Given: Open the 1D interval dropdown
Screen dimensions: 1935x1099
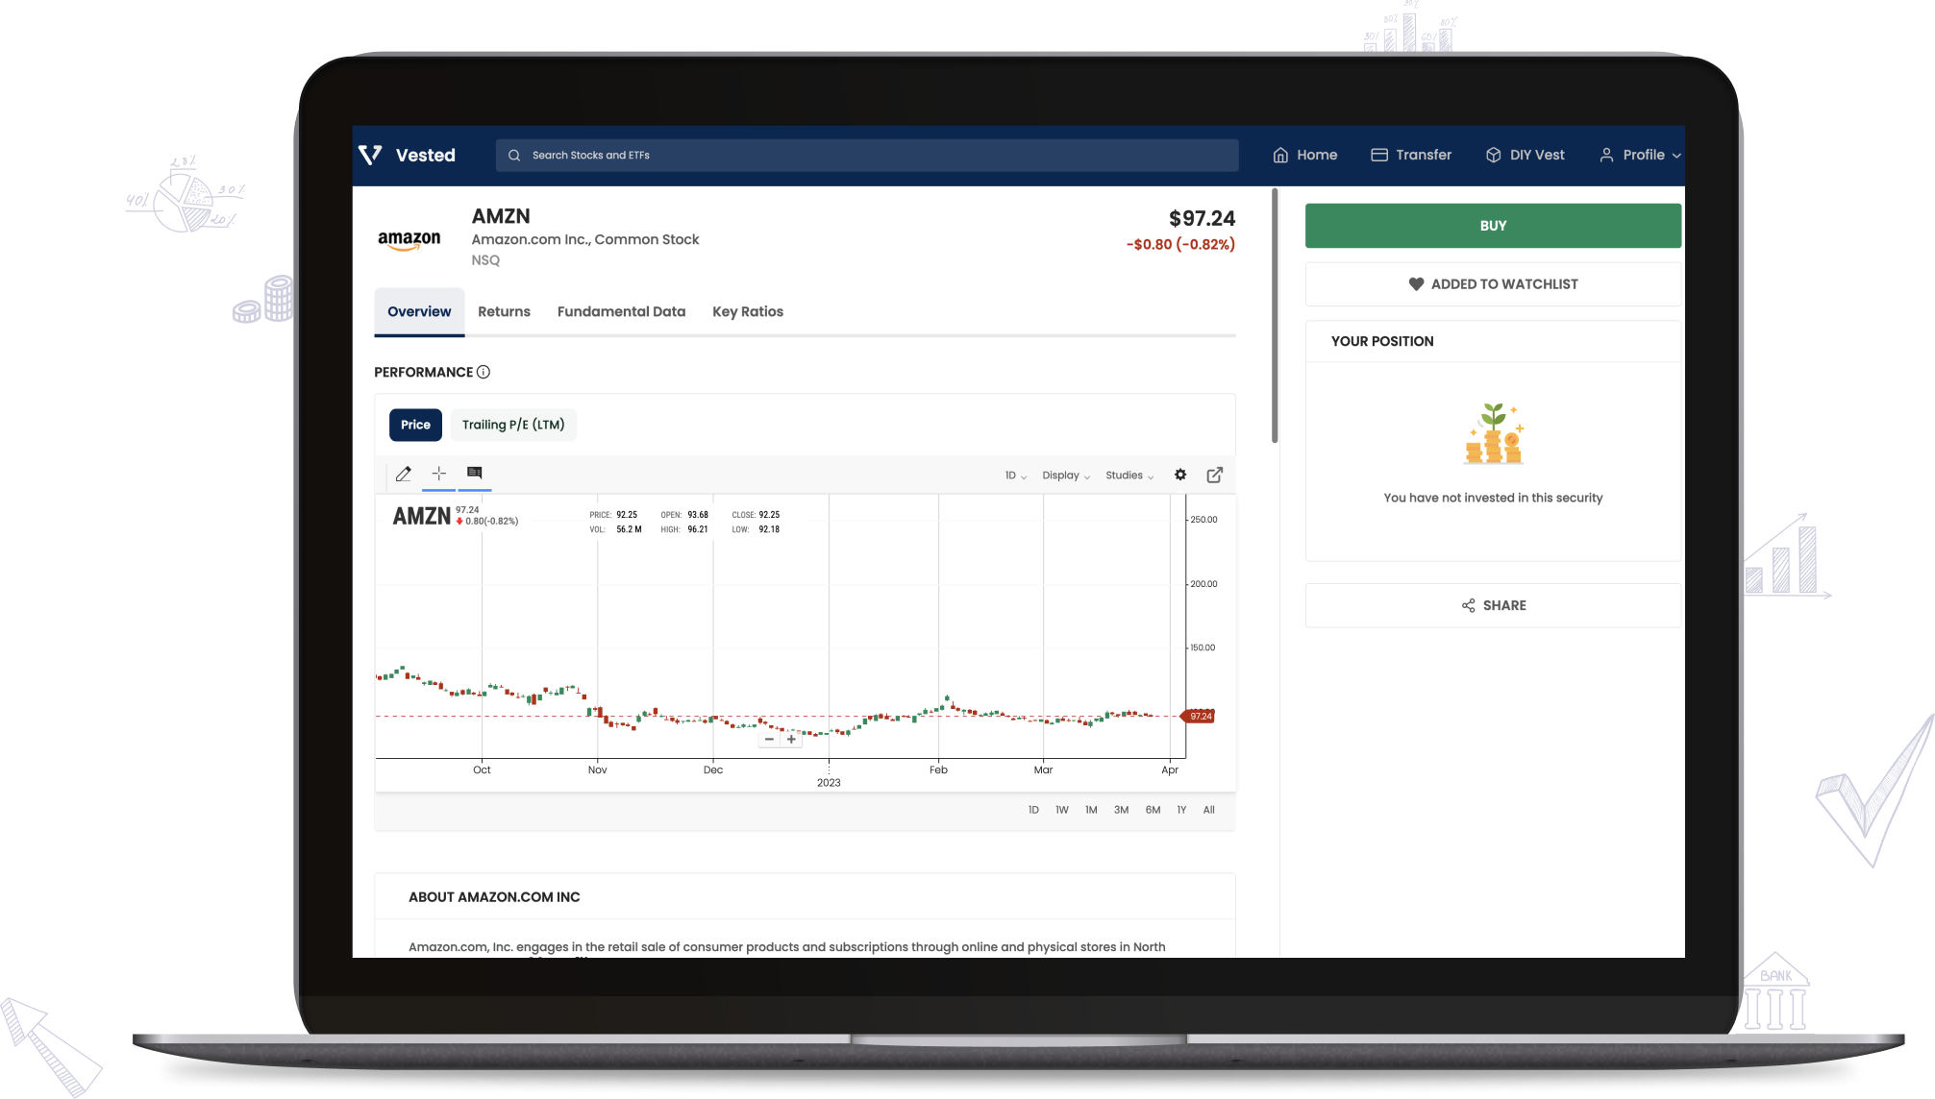Looking at the screenshot, I should click(1014, 475).
